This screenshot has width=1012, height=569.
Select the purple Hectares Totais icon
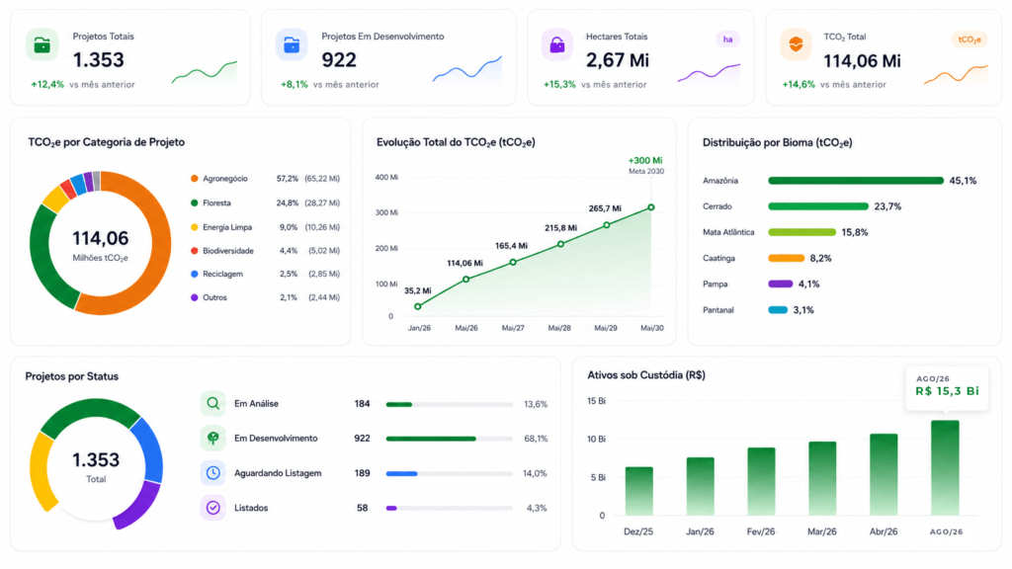pos(556,45)
